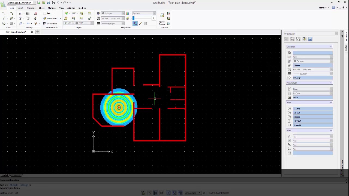Open the ByLayer line color dropdown in ribbon
The height and width of the screenshot is (196, 349).
point(113,13)
